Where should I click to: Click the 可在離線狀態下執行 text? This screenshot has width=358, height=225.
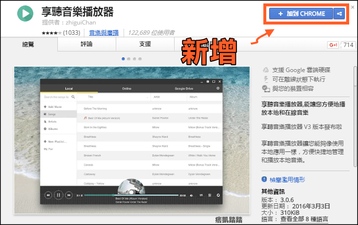click(299, 79)
